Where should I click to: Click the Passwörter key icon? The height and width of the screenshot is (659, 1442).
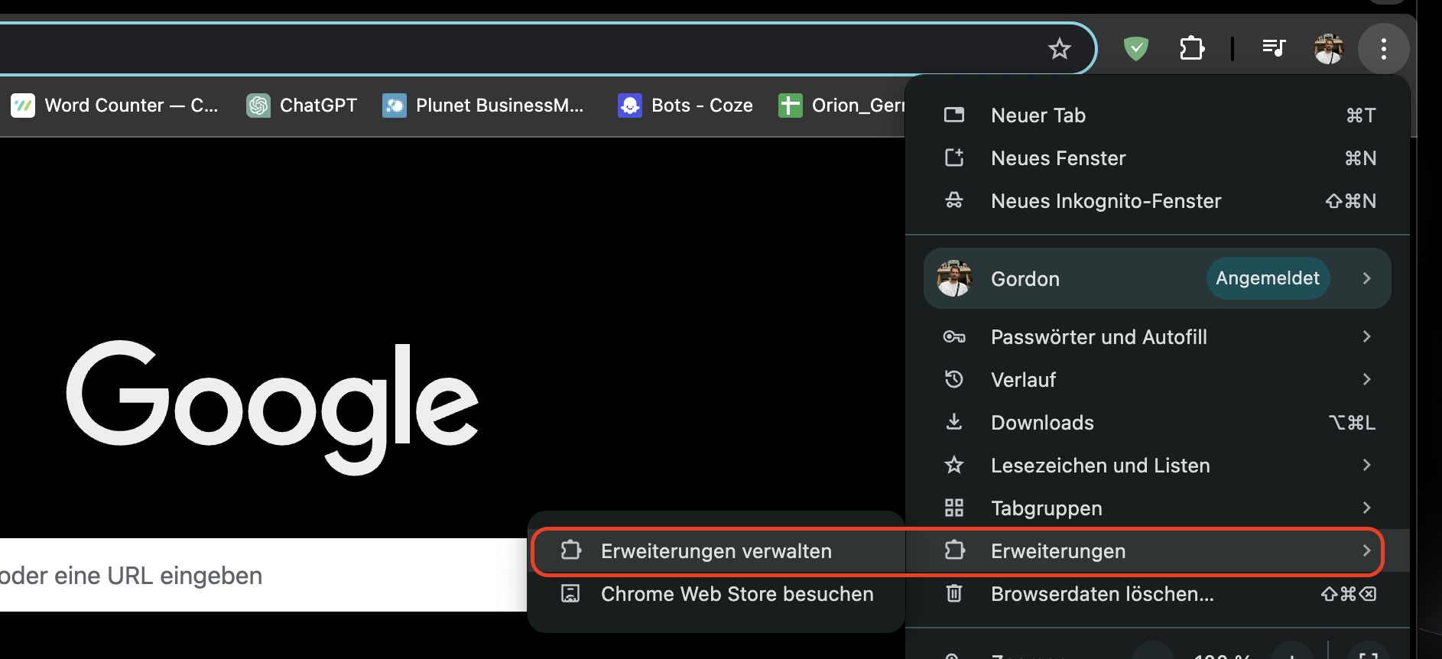tap(954, 336)
